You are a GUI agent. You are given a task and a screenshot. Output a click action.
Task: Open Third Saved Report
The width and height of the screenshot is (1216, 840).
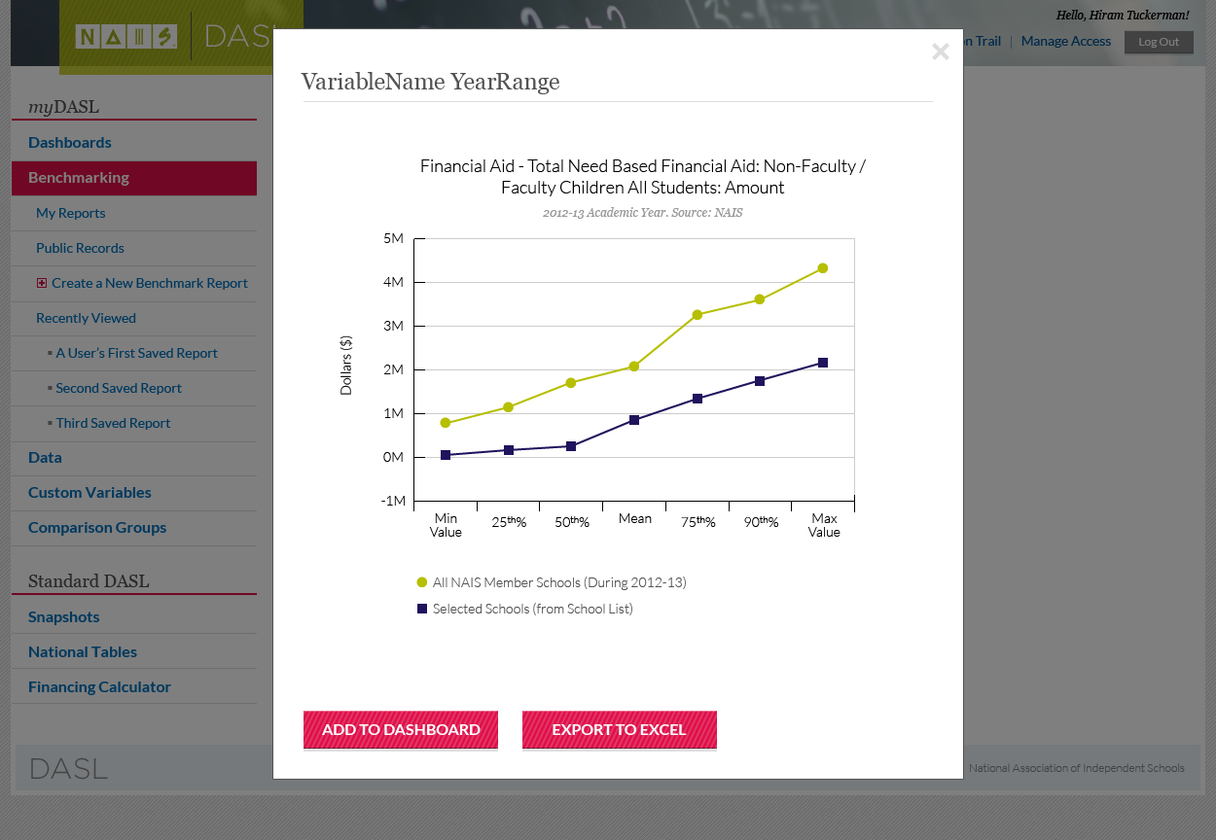coord(113,423)
